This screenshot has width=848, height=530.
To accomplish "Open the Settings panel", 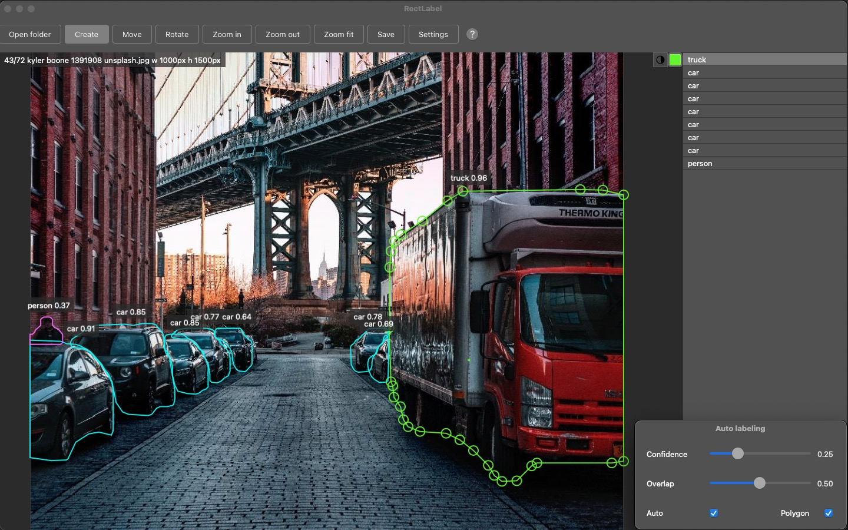I will pos(433,34).
